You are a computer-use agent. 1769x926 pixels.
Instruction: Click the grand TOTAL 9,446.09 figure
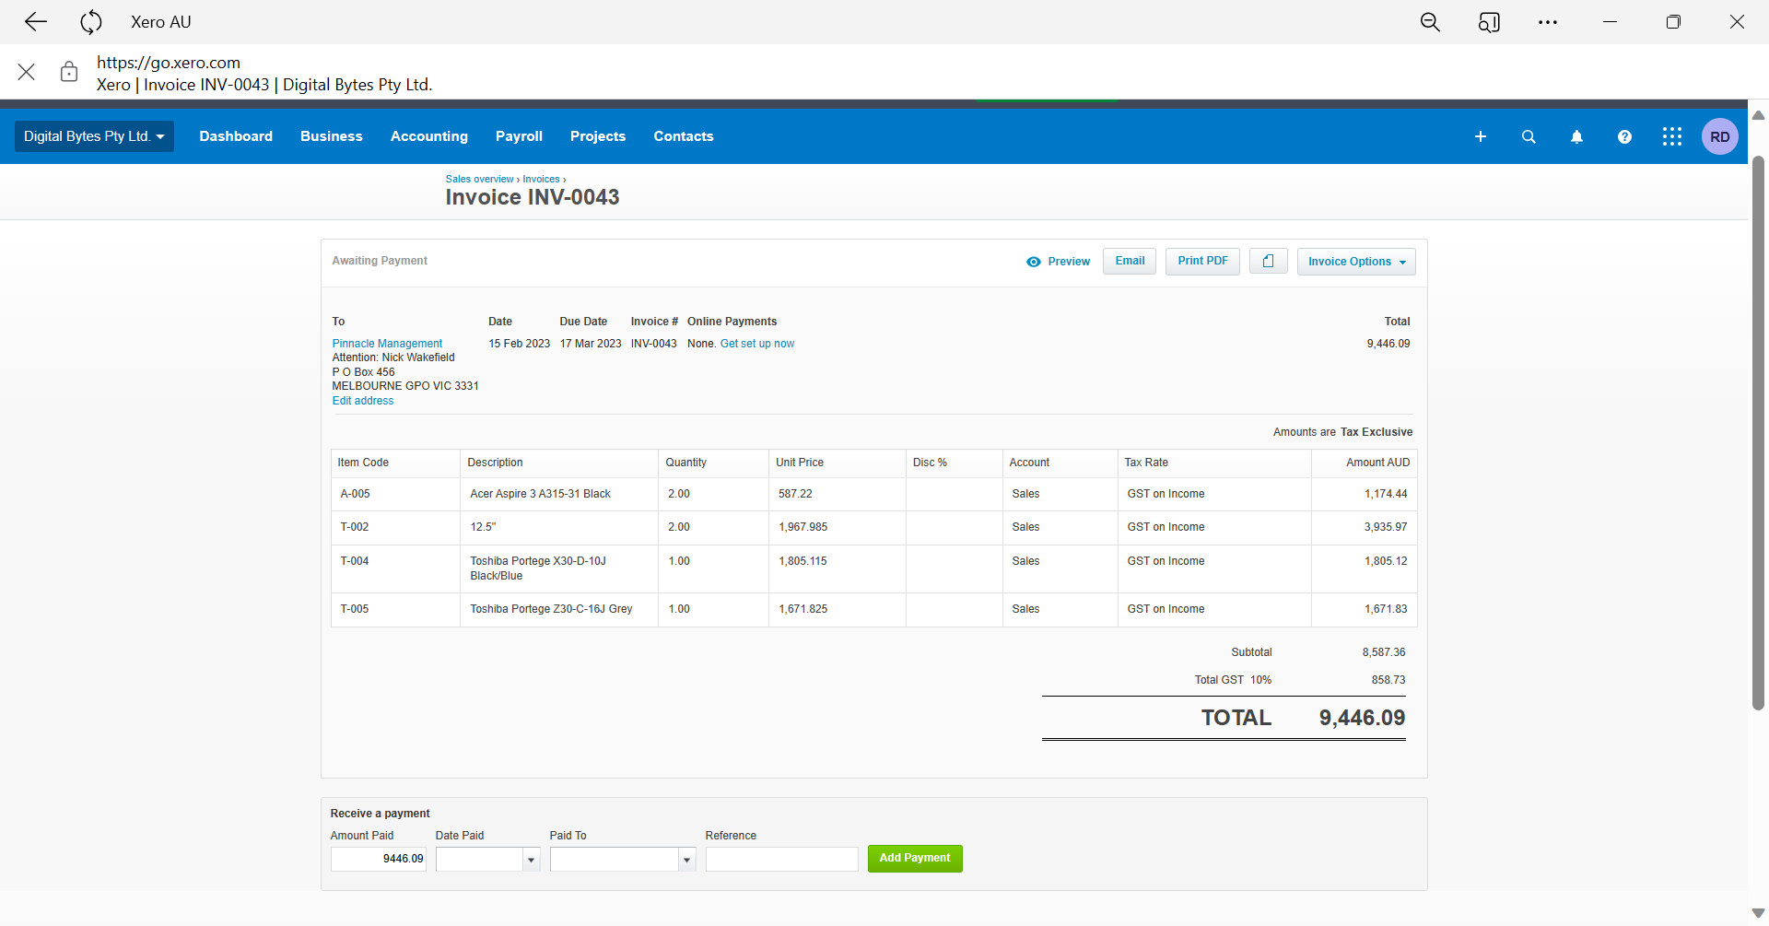pos(1362,718)
